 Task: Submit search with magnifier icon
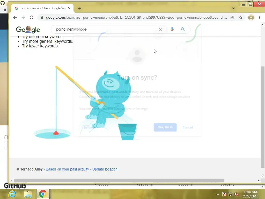tap(183, 29)
